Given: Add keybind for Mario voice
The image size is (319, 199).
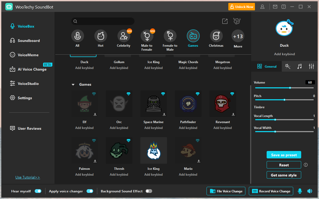Looking at the screenshot, I should click(x=188, y=175).
